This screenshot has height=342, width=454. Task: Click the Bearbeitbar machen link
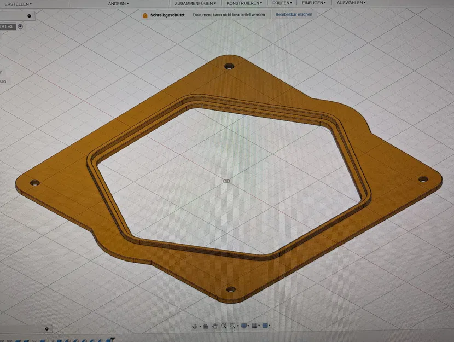[x=294, y=14]
